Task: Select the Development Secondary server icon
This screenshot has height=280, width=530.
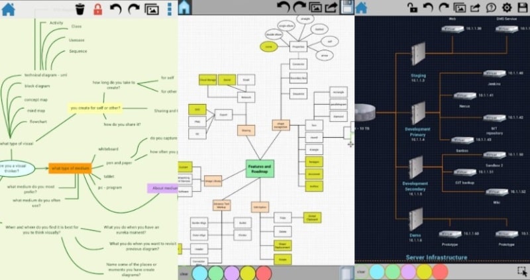Action: pos(416,167)
